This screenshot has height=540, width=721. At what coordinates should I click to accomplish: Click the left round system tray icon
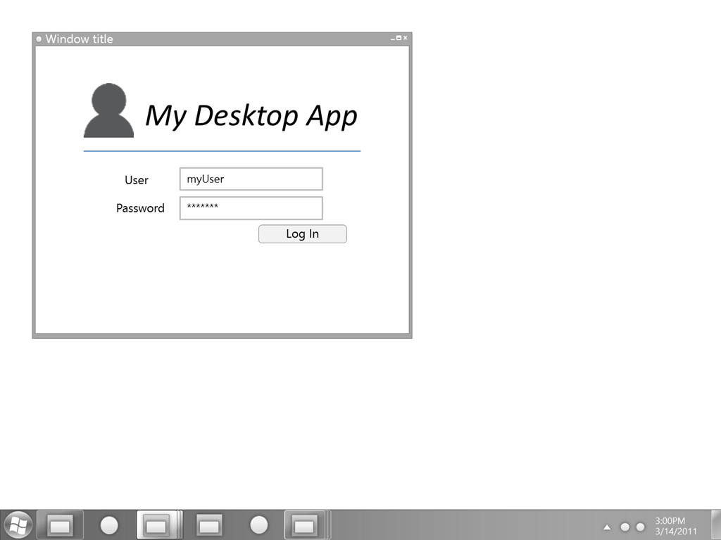click(x=625, y=527)
